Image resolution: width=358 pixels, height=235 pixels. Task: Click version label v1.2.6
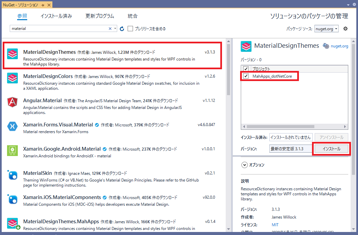(210, 76)
